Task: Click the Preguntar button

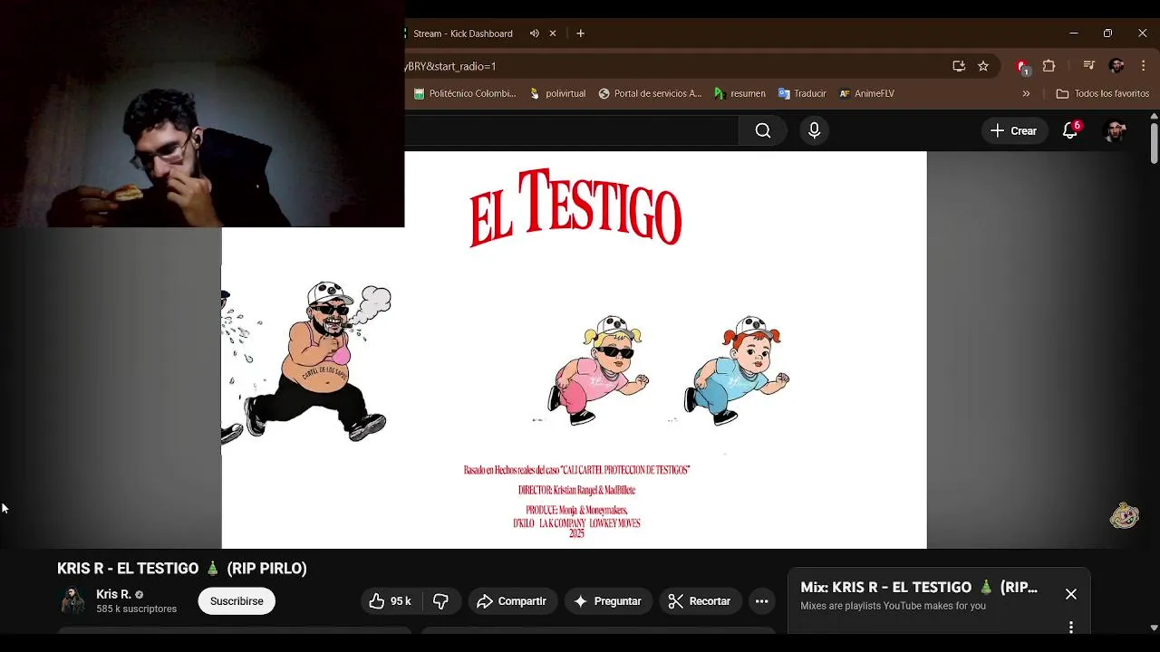Action: [x=607, y=601]
